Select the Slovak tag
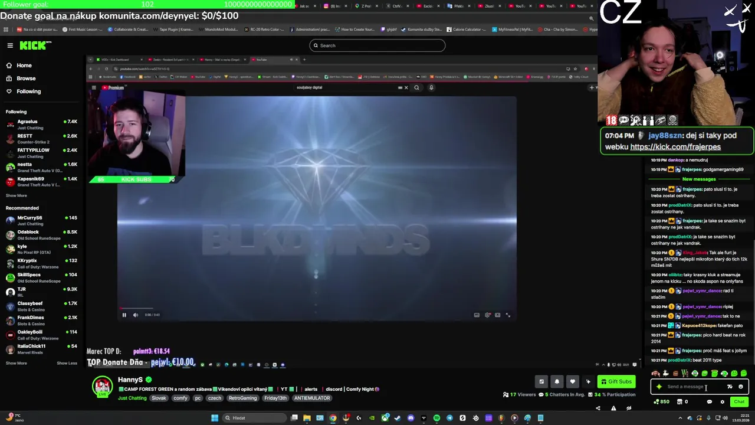Image resolution: width=755 pixels, height=425 pixels. click(159, 398)
